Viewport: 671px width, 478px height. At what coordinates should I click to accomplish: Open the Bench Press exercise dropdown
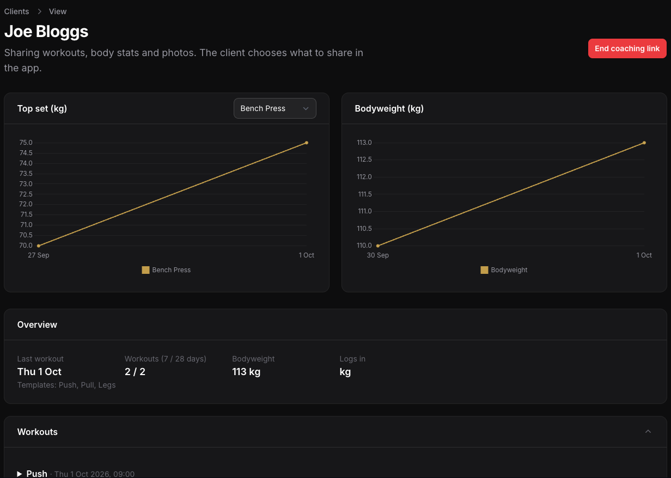275,108
